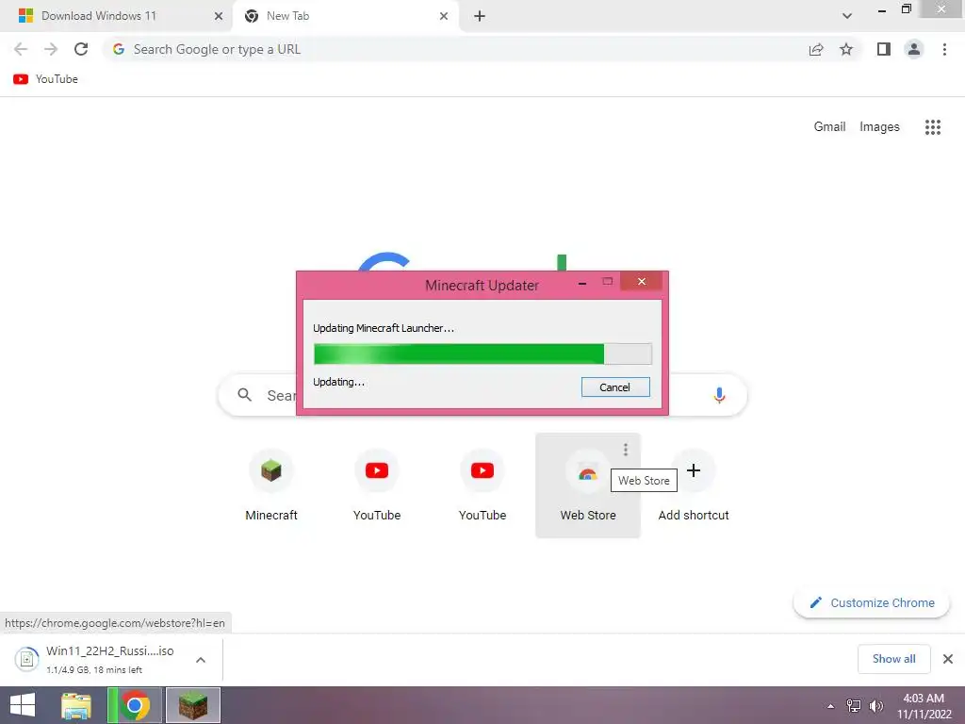The image size is (965, 724).
Task: Start voice search with the microphone
Action: [x=719, y=395]
